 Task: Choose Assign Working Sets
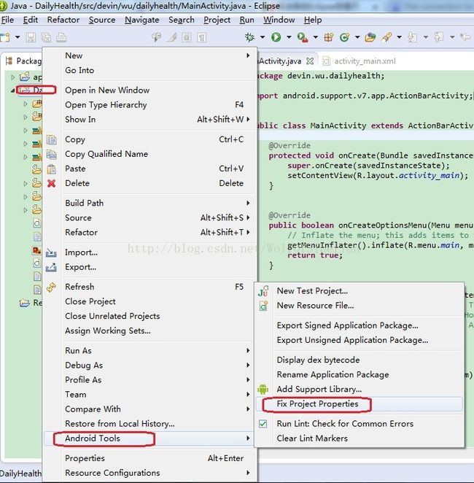(108, 331)
